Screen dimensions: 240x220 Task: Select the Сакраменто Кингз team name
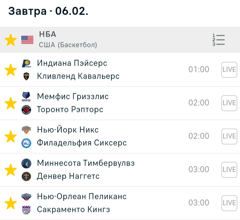pyautogui.click(x=73, y=210)
